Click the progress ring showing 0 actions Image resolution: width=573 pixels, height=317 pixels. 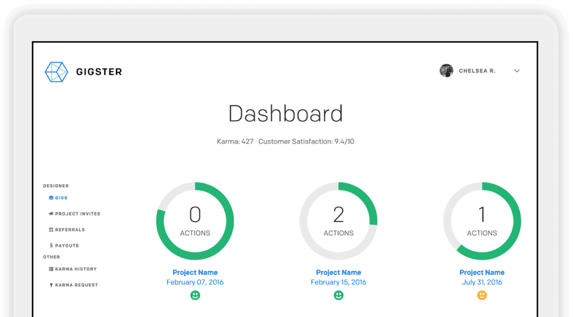click(195, 221)
